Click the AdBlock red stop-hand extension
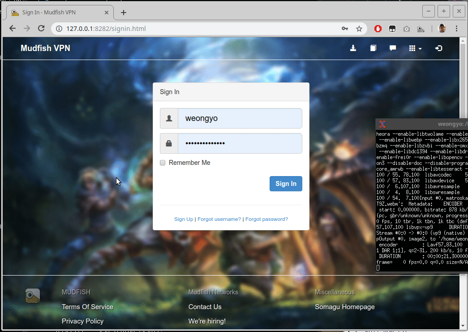The height and width of the screenshot is (332, 468). coord(378,29)
